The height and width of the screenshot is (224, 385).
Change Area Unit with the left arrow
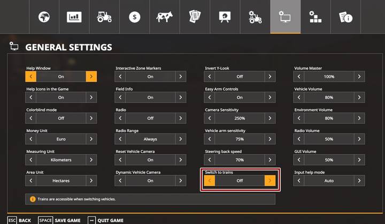pyautogui.click(x=31, y=181)
